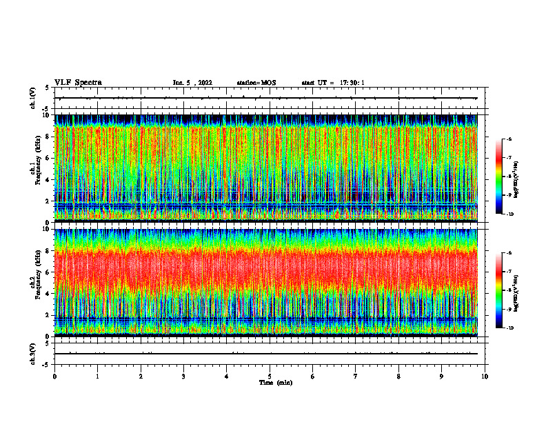
Task: Click the "ch.3(V)" axis label
Action: point(32,354)
